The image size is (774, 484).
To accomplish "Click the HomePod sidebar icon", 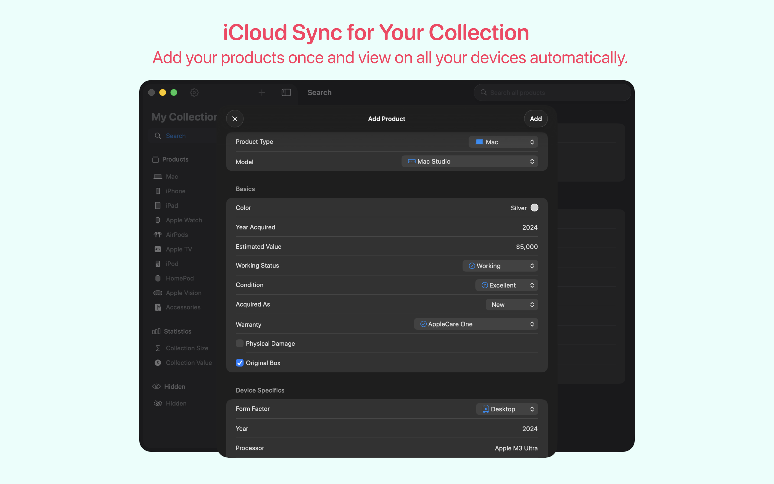I will click(158, 278).
